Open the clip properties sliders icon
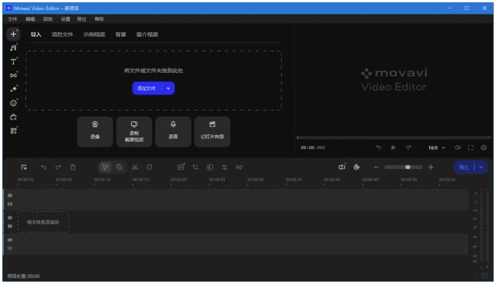 coord(225,167)
